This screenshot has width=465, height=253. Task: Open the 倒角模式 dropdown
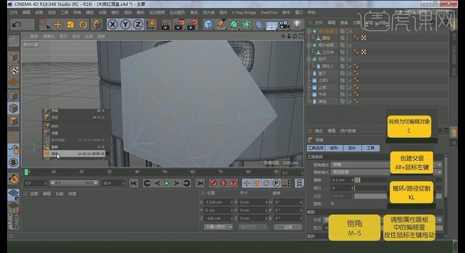(x=387, y=165)
